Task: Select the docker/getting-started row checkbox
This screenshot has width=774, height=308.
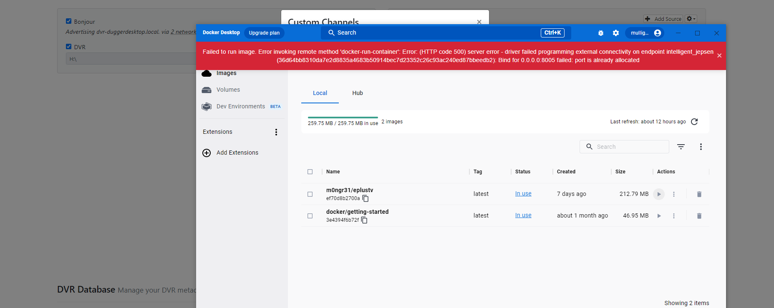Action: 310,216
